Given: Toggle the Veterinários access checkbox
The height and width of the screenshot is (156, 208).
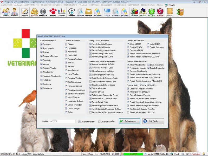Looking at the screenshot, I should [66, 51].
